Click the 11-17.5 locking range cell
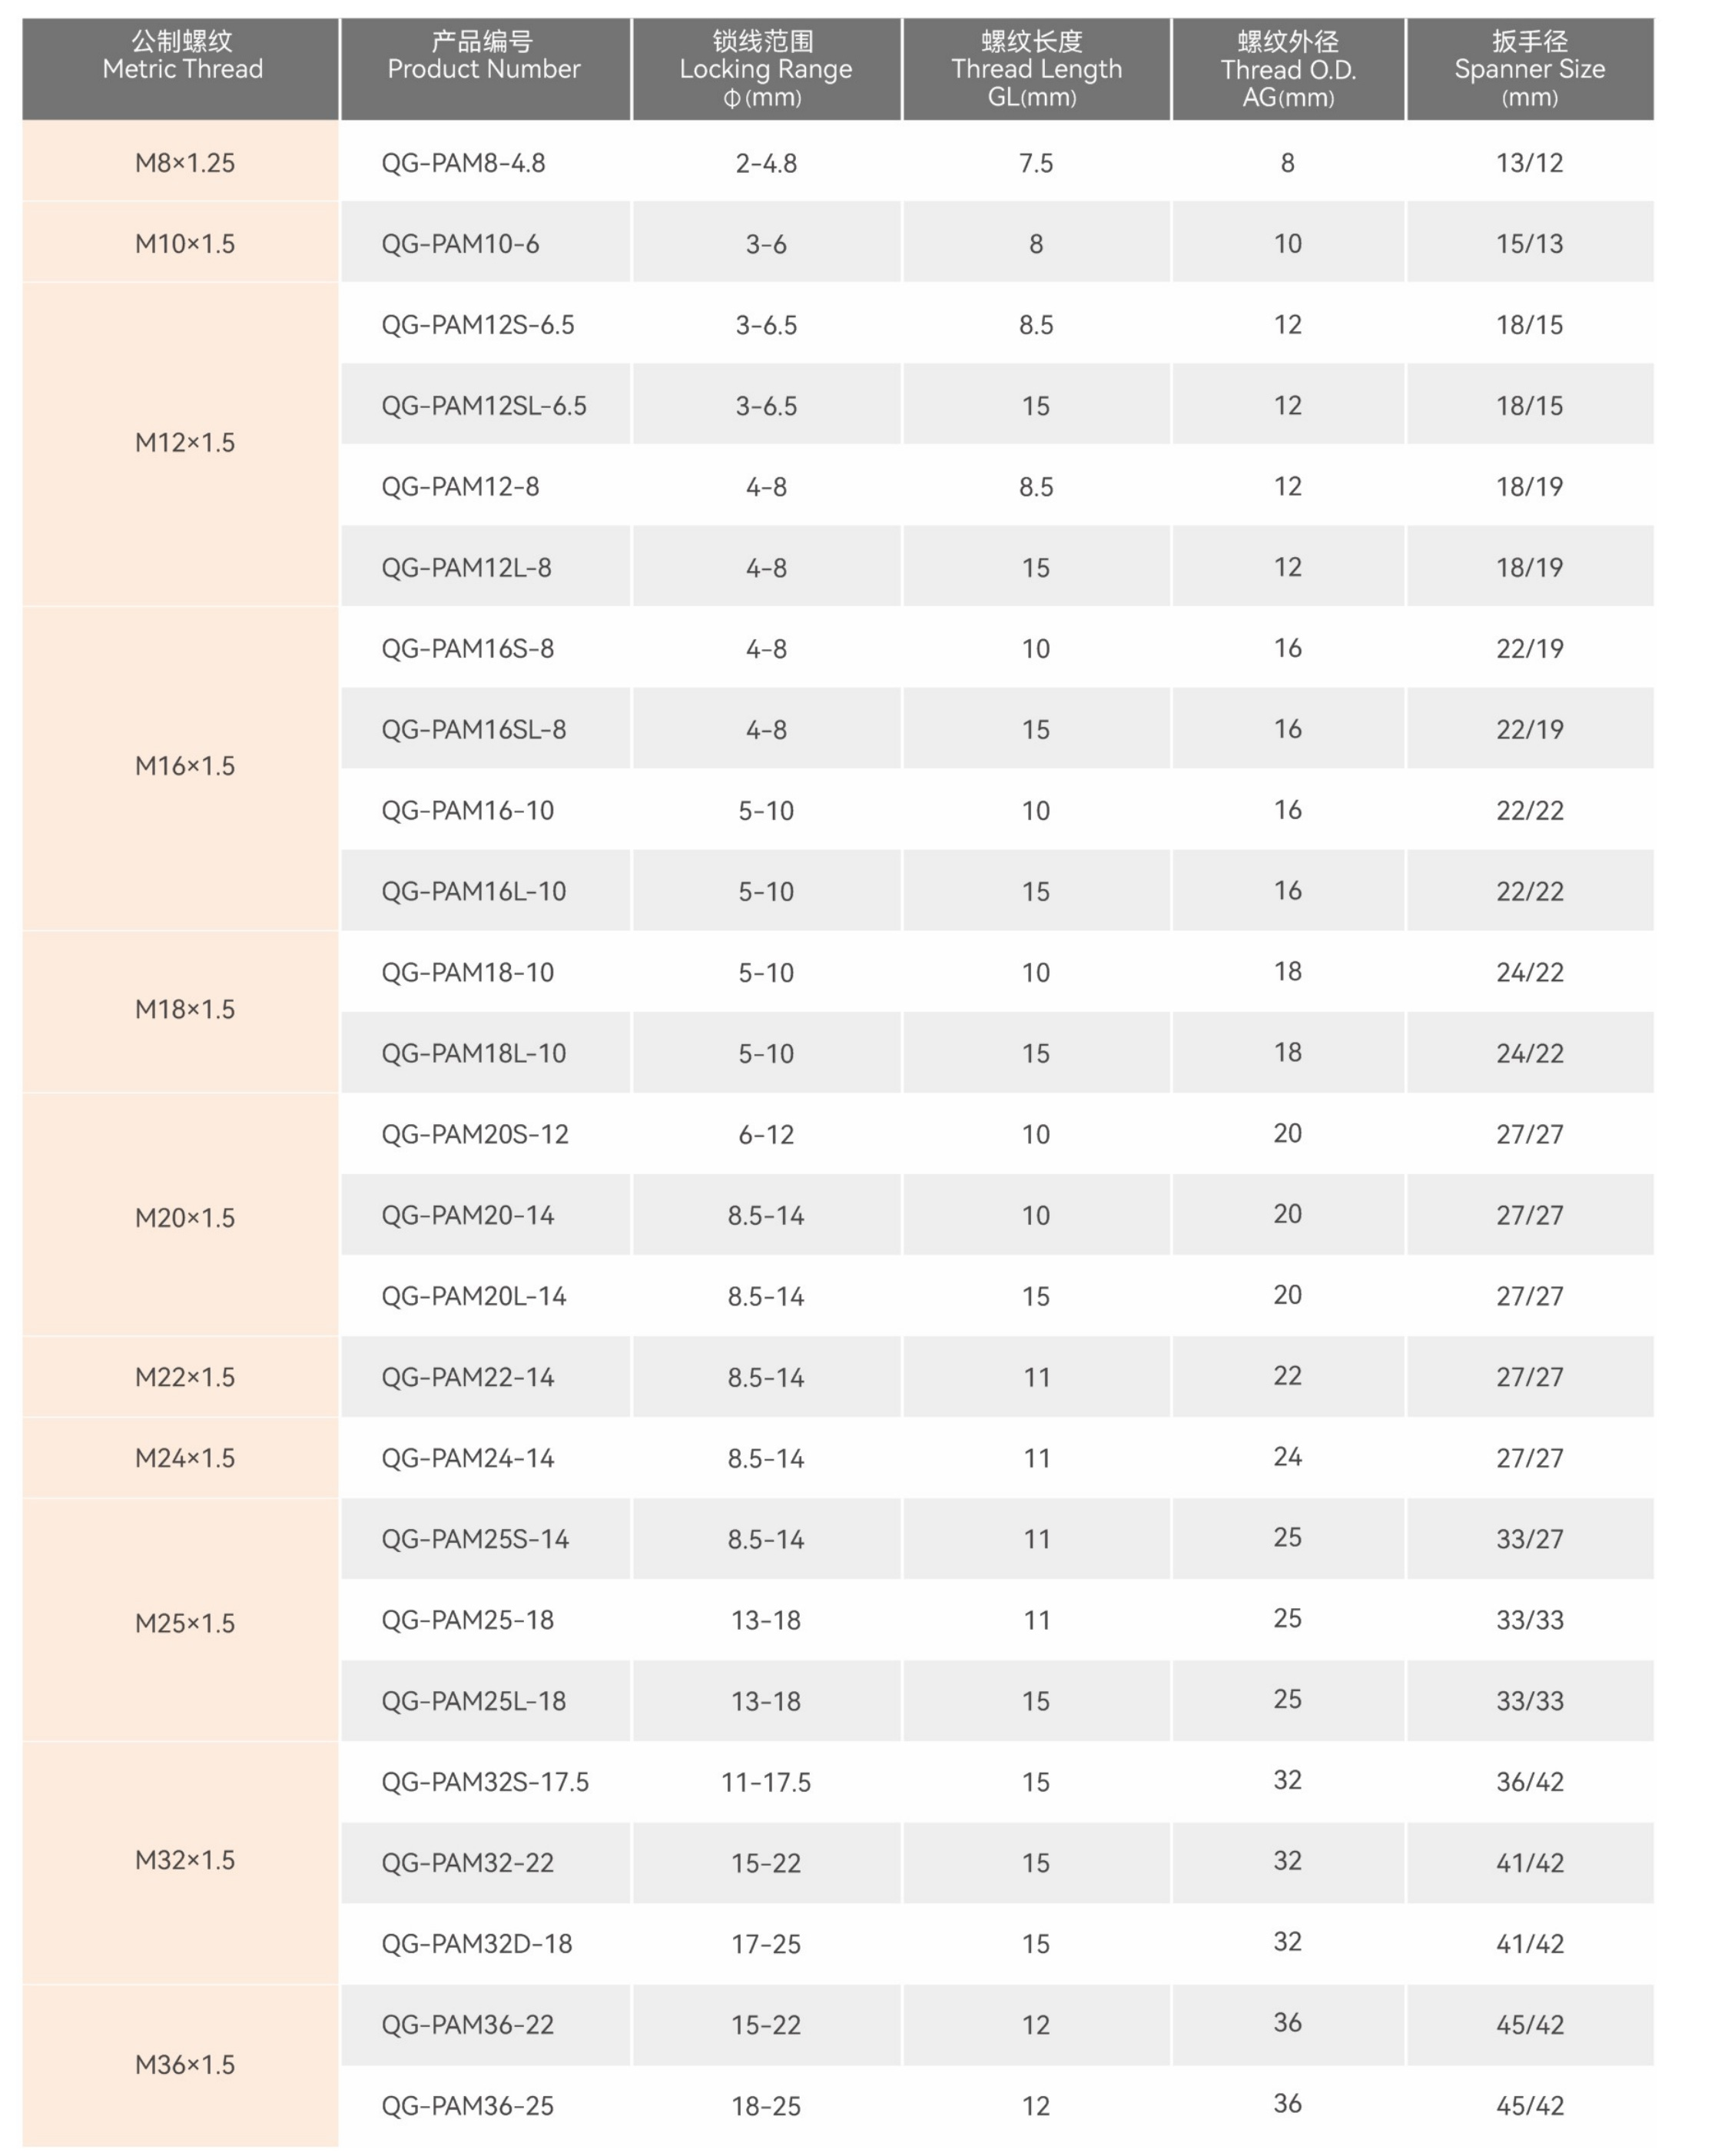Screen dimensions: 1718x2156 (766, 1783)
